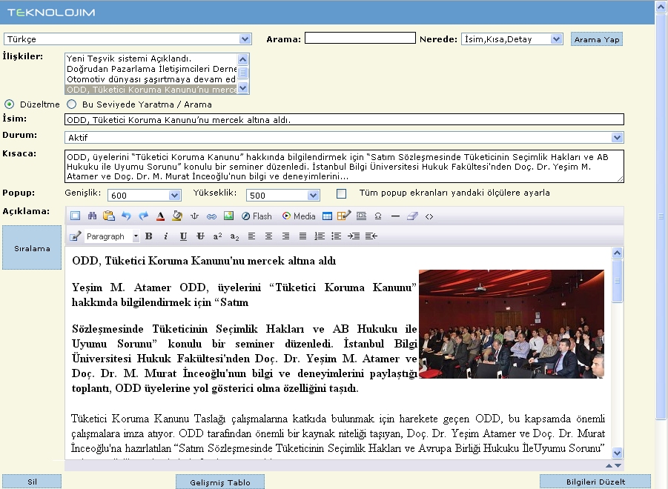Screen dimensions: 668x489
Task: Click the paste clipboard icon
Action: [109, 216]
